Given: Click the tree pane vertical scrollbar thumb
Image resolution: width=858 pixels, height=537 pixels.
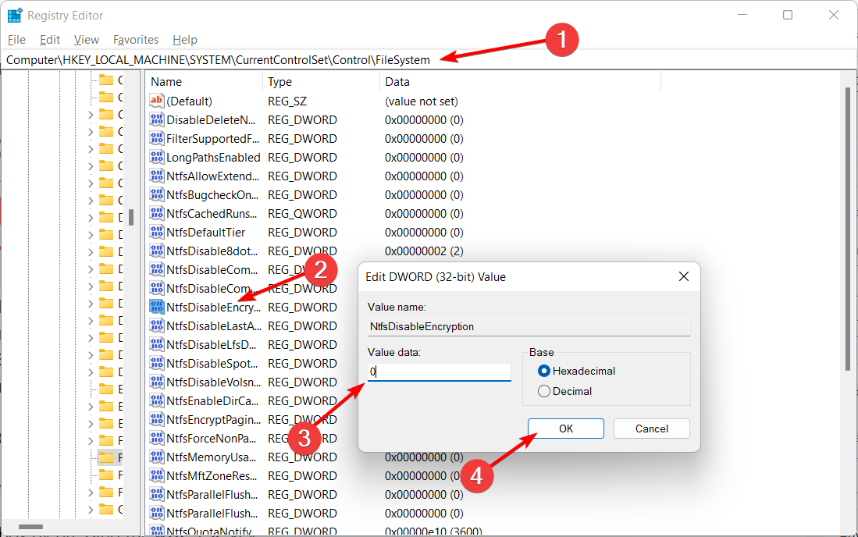Looking at the screenshot, I should pyautogui.click(x=131, y=217).
